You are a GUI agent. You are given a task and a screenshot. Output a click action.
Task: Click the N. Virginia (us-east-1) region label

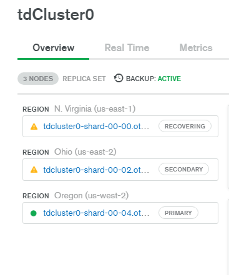click(x=95, y=109)
